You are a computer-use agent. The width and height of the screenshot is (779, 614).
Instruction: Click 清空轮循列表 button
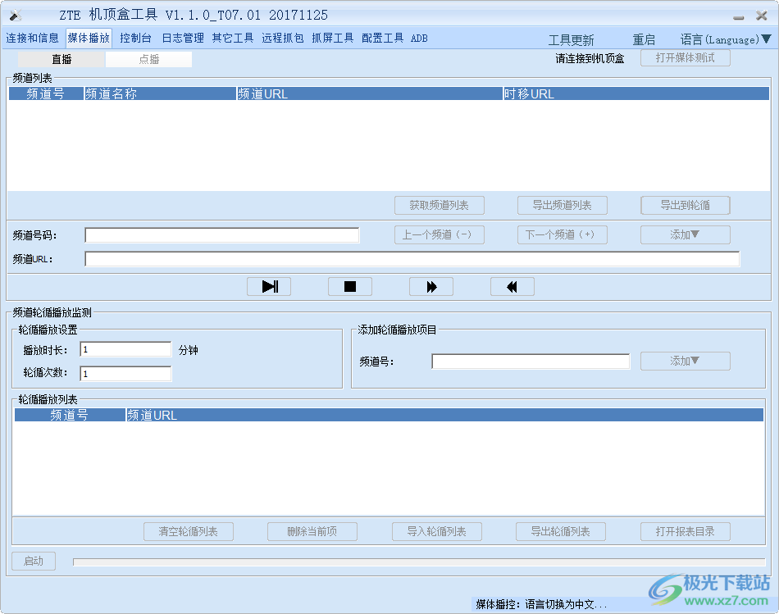tap(189, 531)
